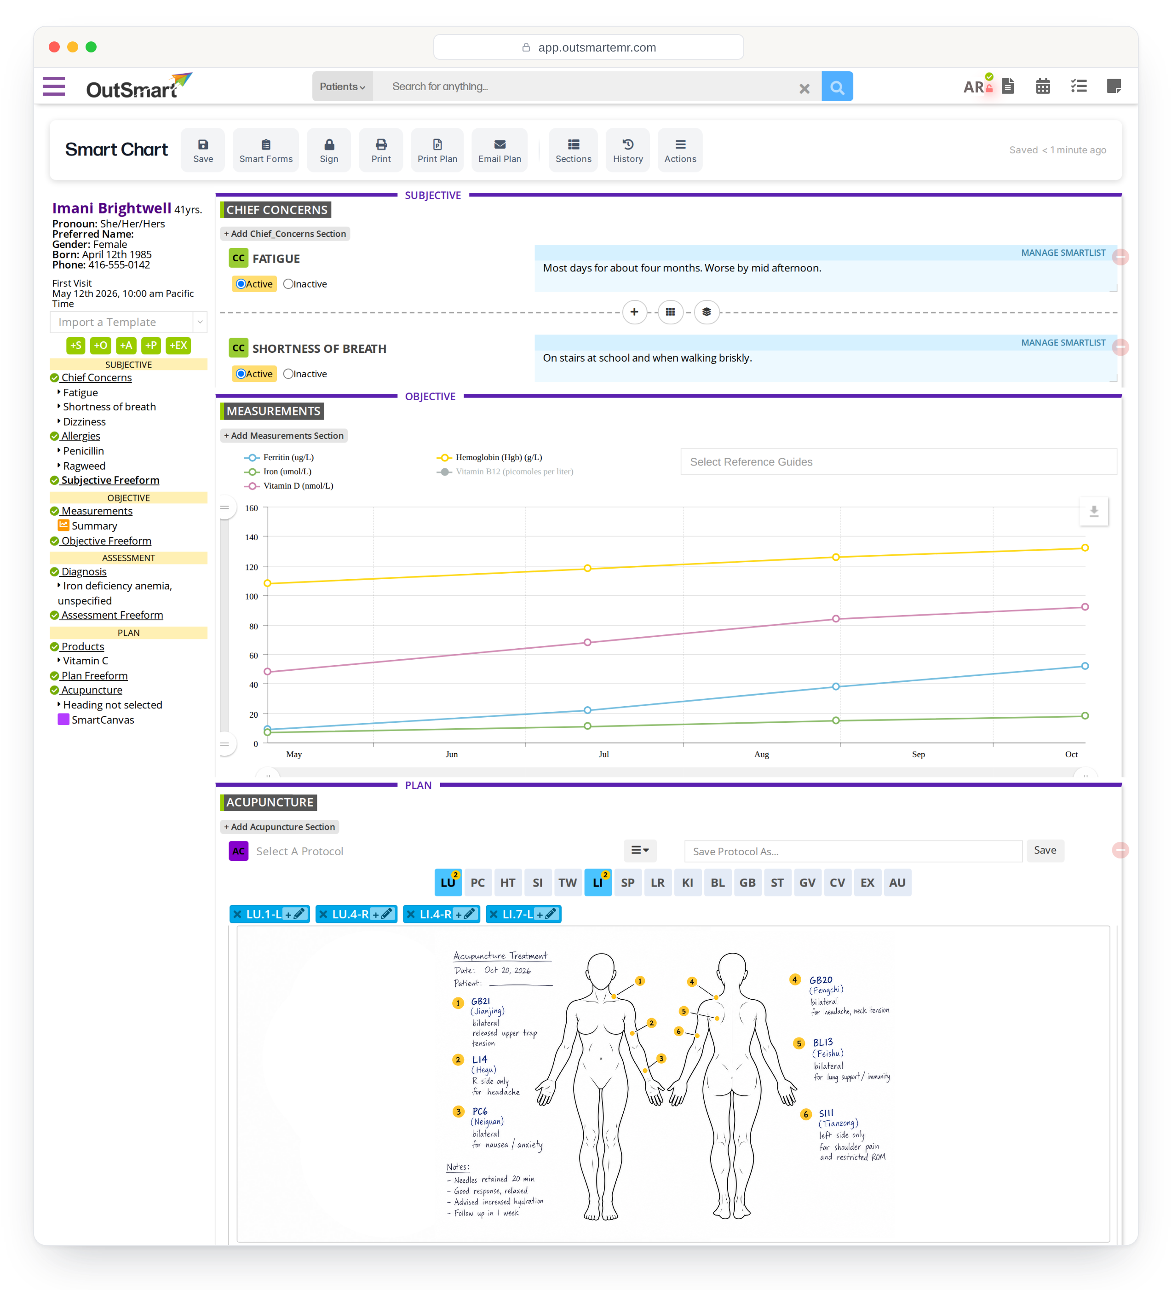
Task: Open the document icon in header
Action: click(1008, 86)
